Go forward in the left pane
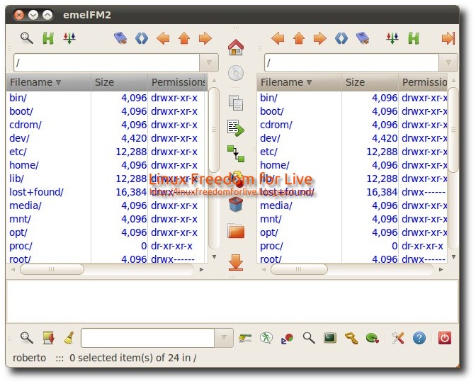This screenshot has width=476, height=384. [205, 38]
